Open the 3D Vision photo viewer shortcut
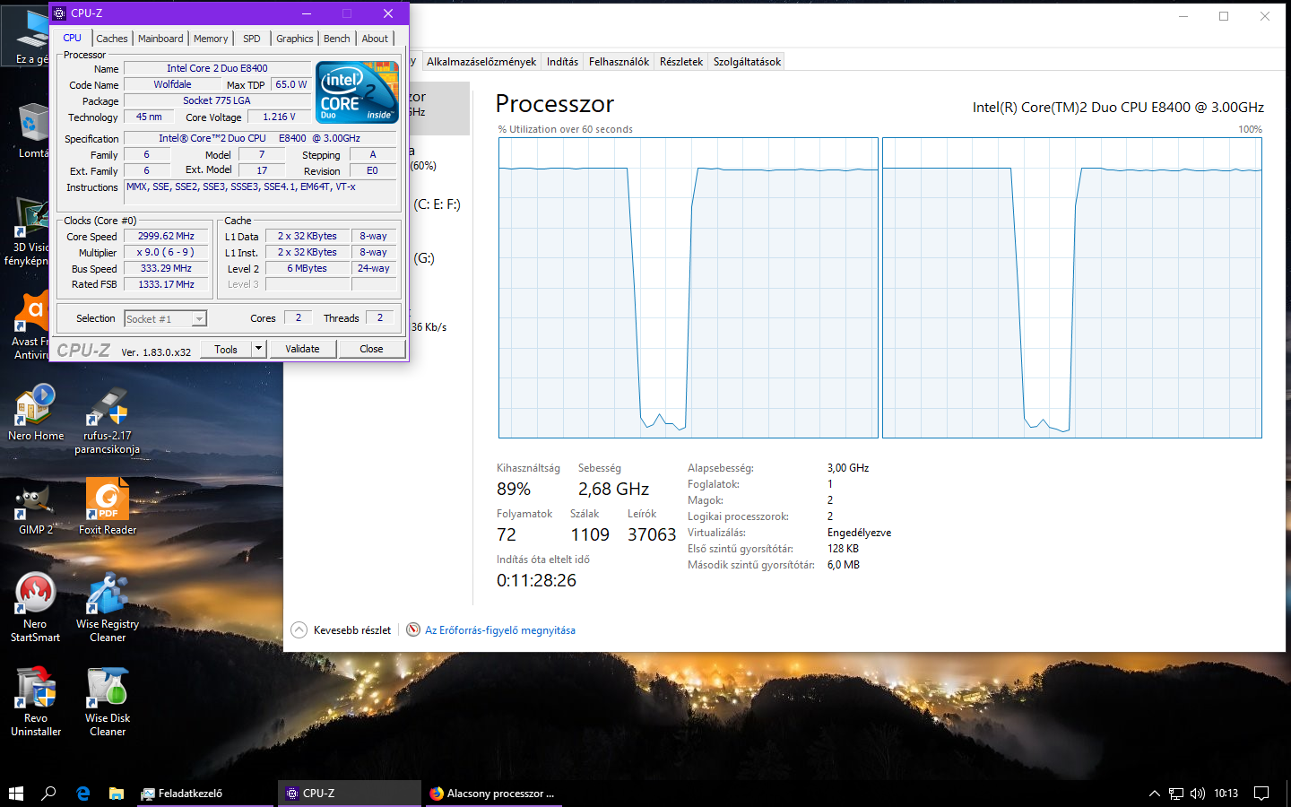This screenshot has width=1291, height=807. 27,231
